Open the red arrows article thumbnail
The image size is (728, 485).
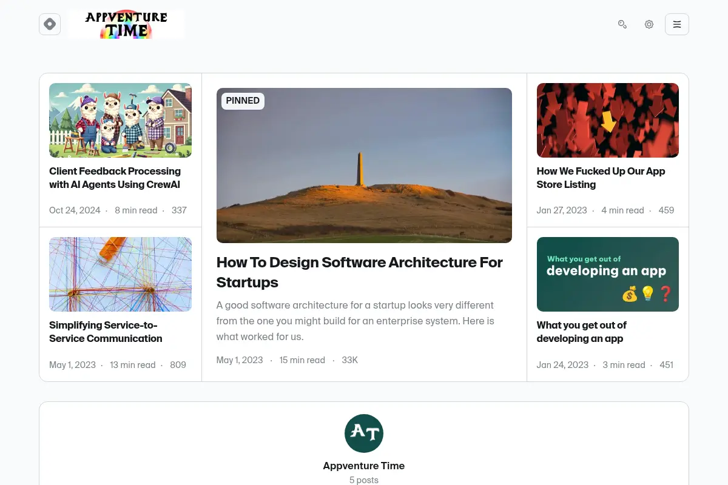point(608,120)
